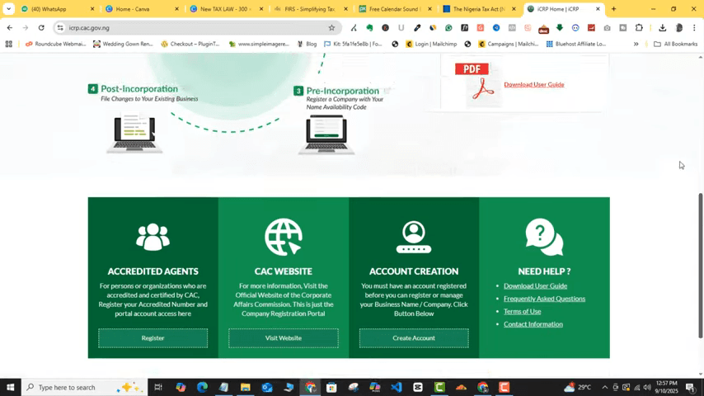704x396 pixels.
Task: Open the Terms of Use link
Action: [x=522, y=311]
